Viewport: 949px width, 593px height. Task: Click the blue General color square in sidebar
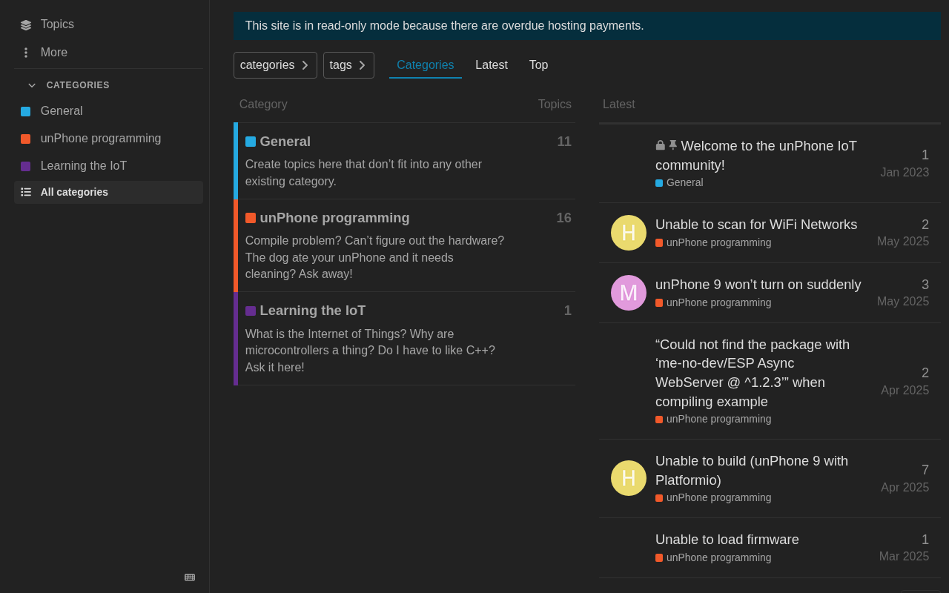tap(26, 111)
